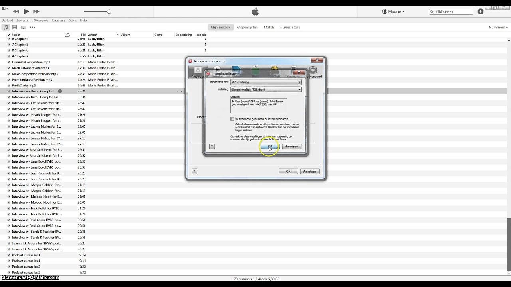Click the Apple logo display

[255, 12]
